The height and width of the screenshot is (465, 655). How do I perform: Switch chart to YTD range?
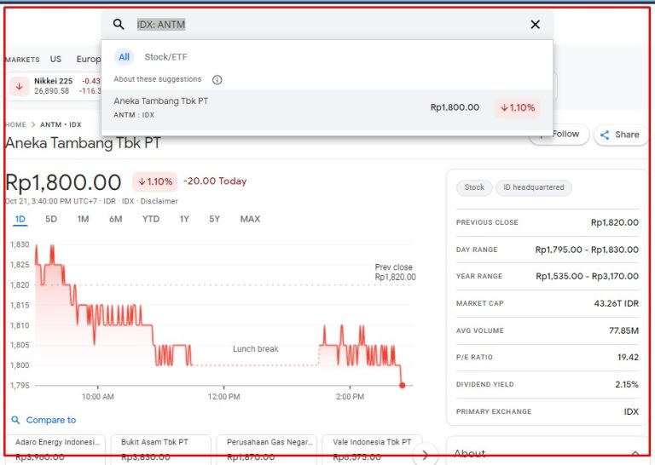tap(151, 219)
